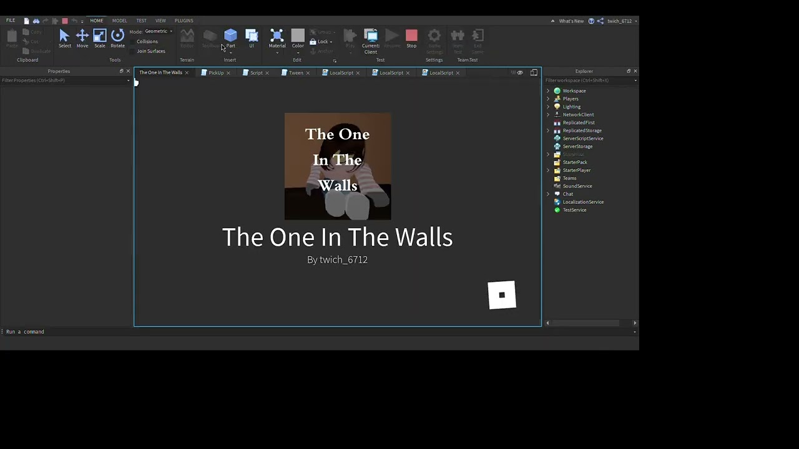Click the Current Client icon
This screenshot has width=799, height=449.
371,36
